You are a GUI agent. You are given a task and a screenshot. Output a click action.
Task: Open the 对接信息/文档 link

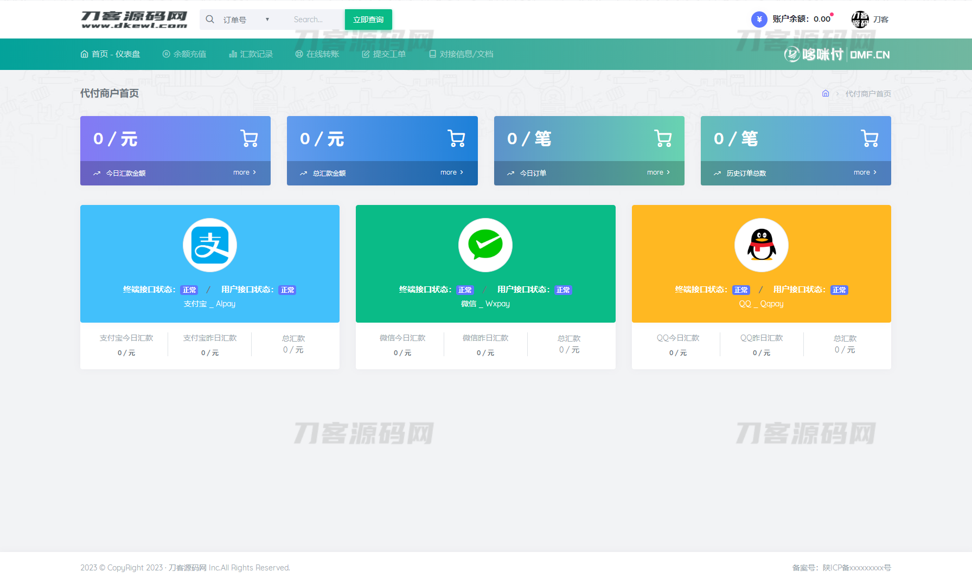[x=461, y=54]
